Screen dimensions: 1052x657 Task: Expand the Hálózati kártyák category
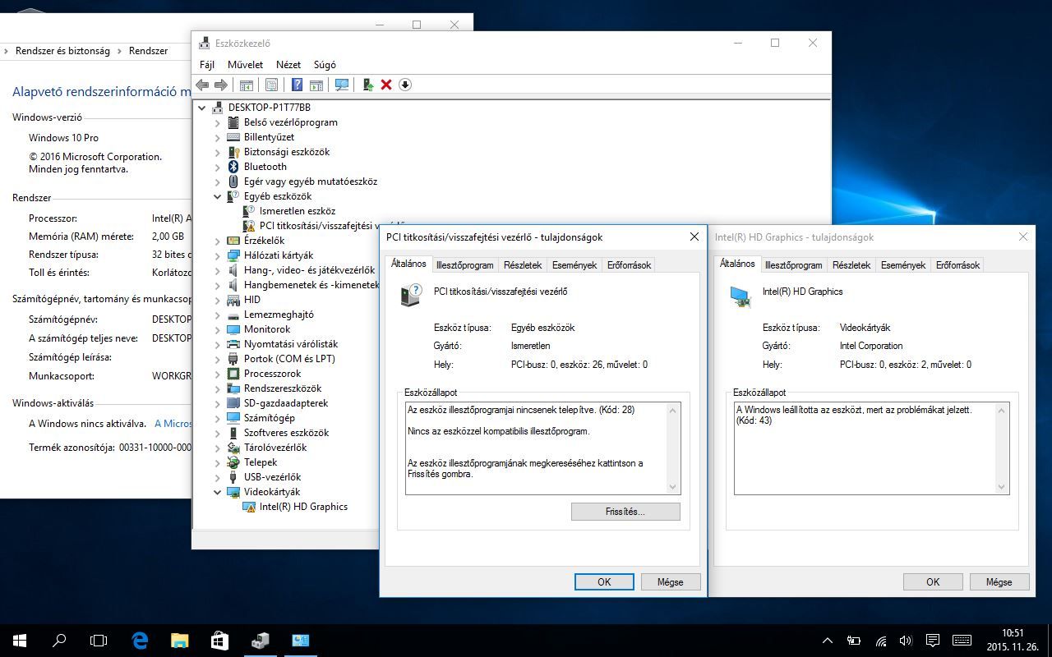pyautogui.click(x=218, y=255)
